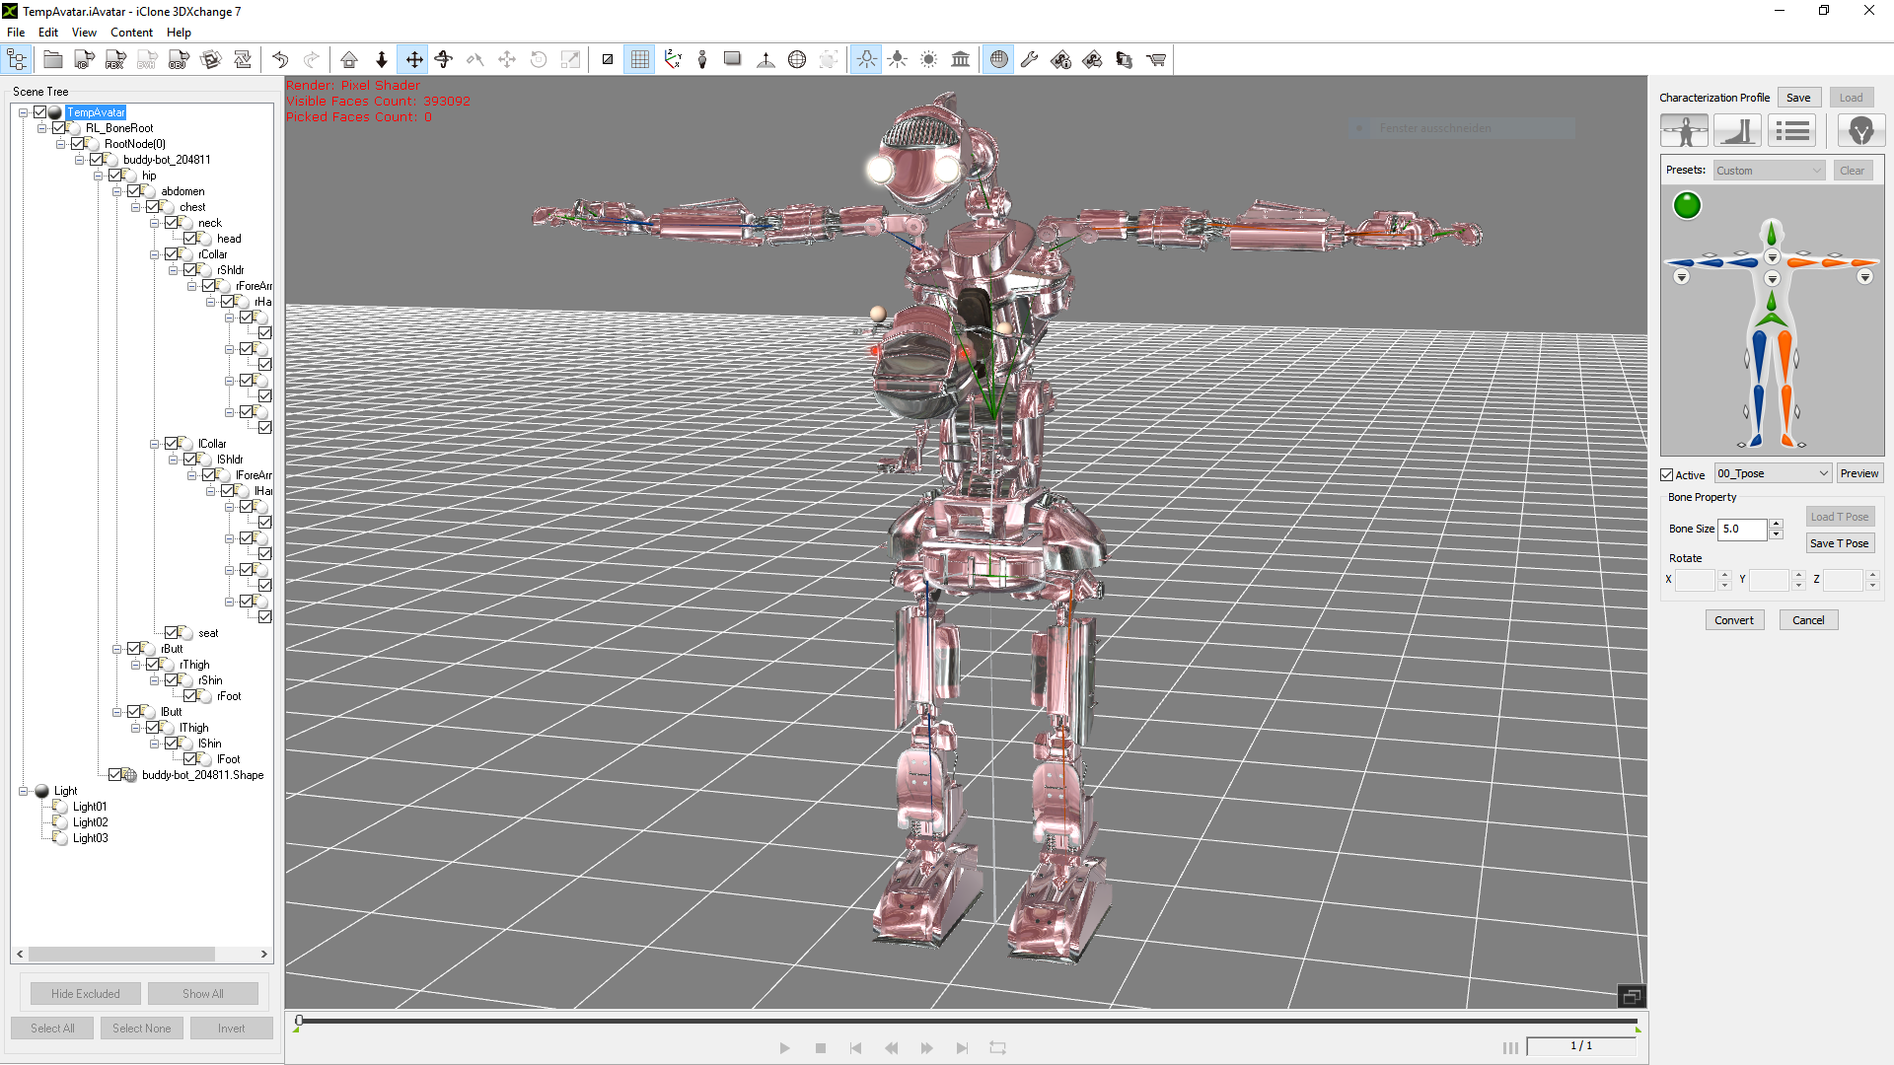Click the pillar building toolbar icon
1894x1065 pixels.
point(961,60)
